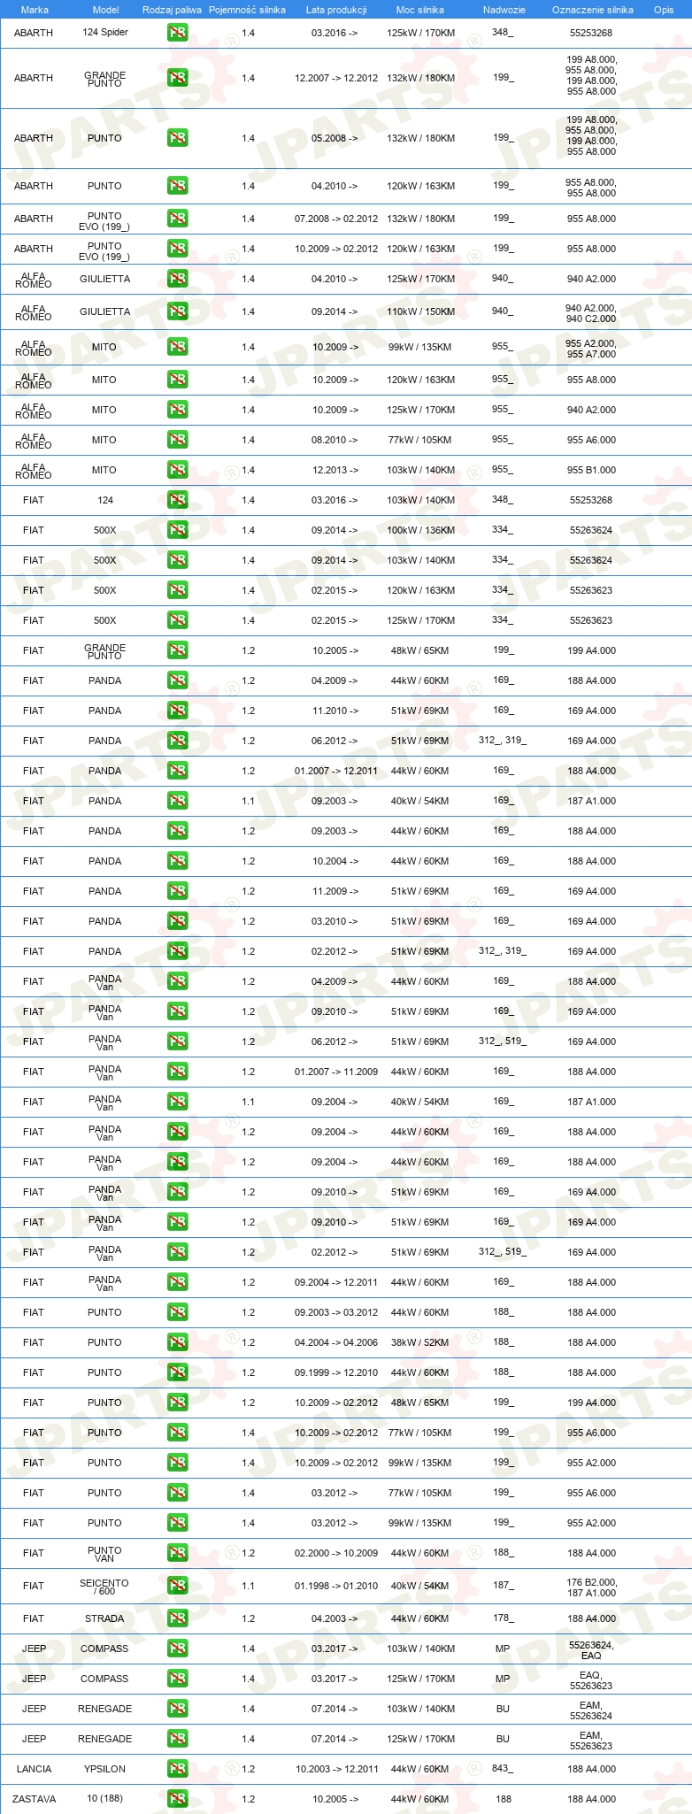Click fuel icon for FIAT PANDA 11.2010
The height and width of the screenshot is (1814, 692).
point(178,711)
